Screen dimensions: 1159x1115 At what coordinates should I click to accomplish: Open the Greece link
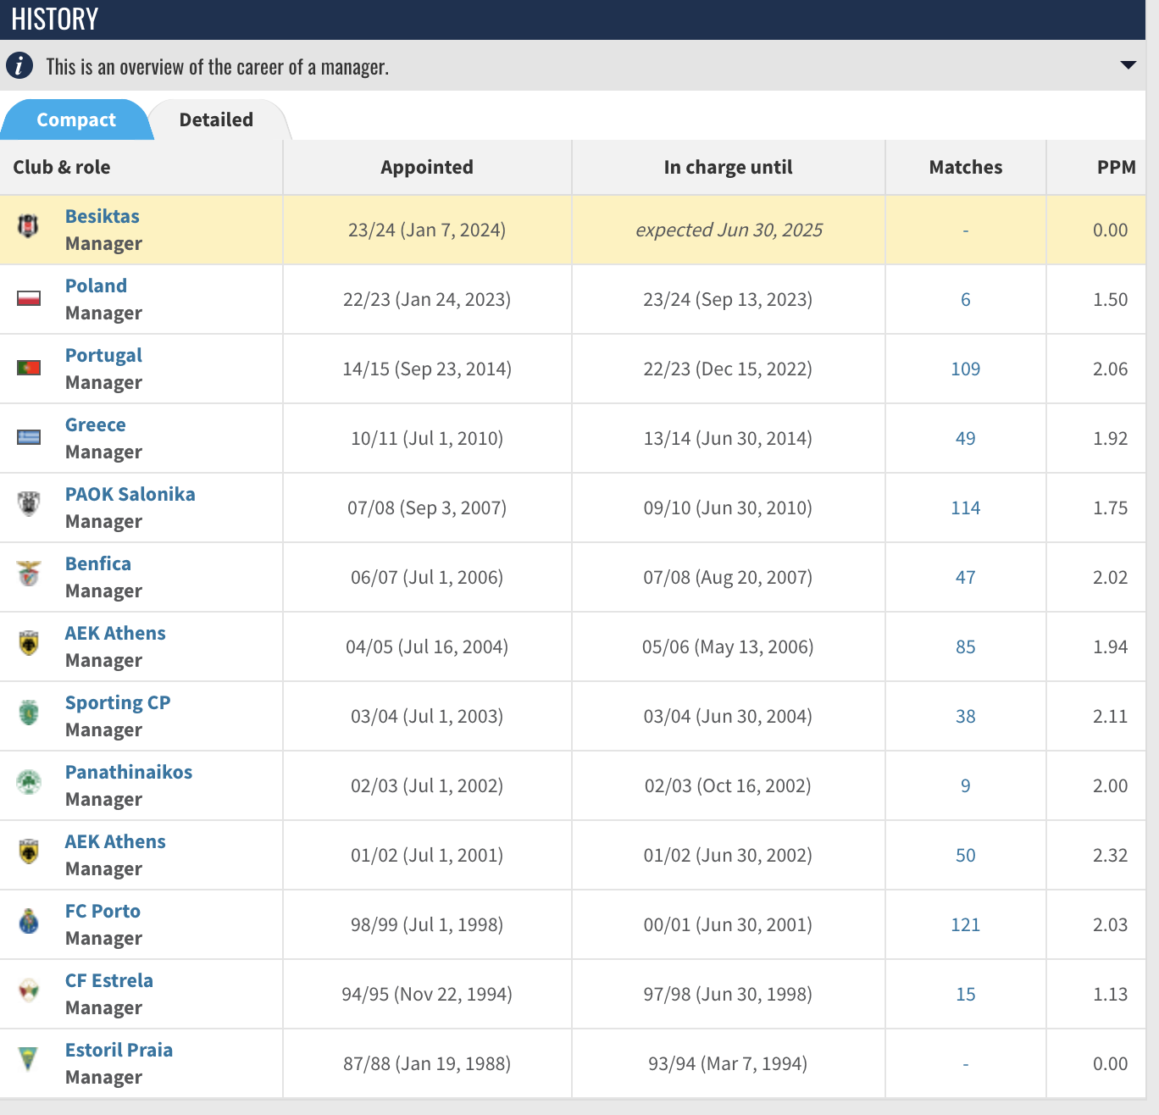(x=95, y=424)
